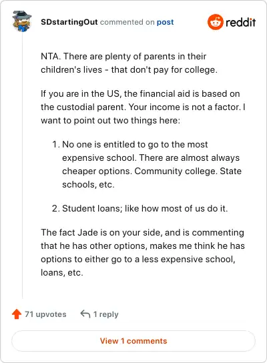Open SDstartingOut's wizard avatar

click(22, 21)
